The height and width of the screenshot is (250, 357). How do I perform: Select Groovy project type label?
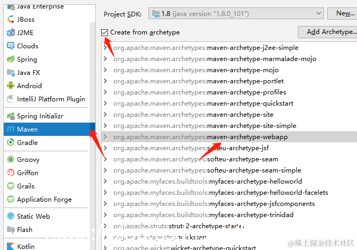point(28,160)
